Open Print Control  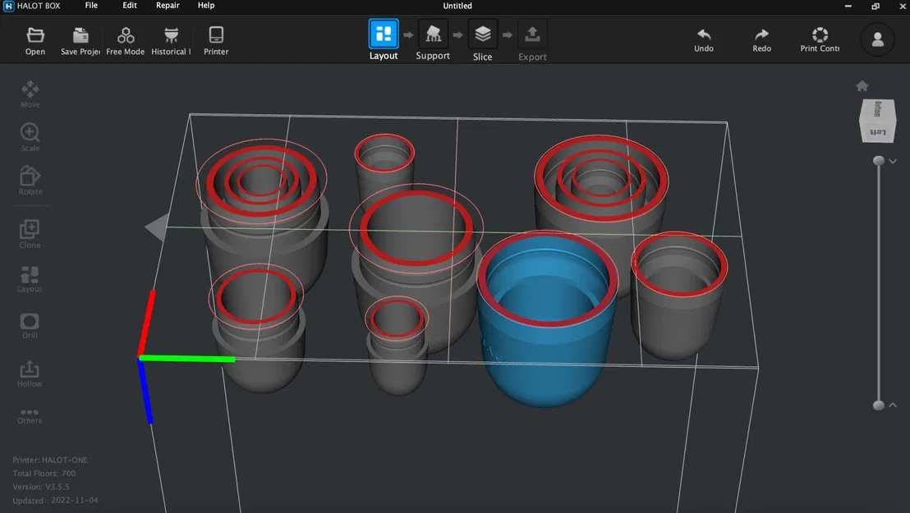coord(819,39)
